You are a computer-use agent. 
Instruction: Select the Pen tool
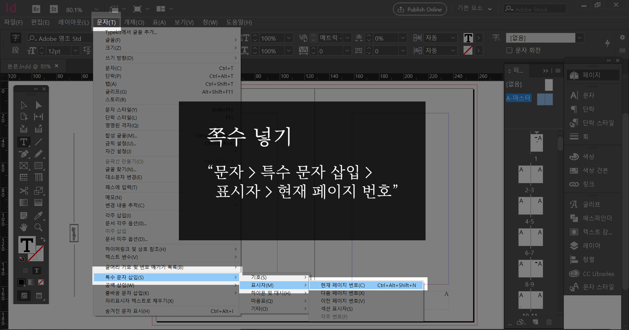point(24,154)
